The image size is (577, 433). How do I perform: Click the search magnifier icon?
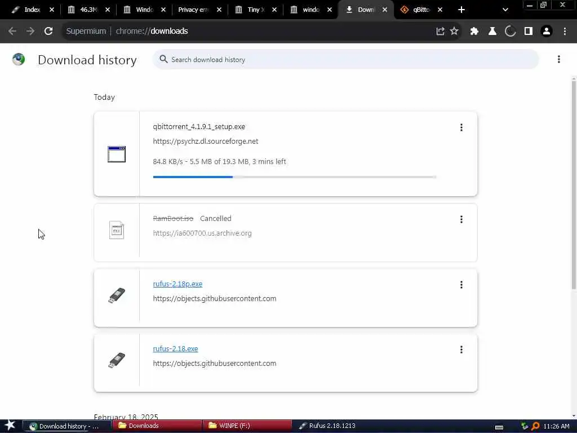[164, 59]
